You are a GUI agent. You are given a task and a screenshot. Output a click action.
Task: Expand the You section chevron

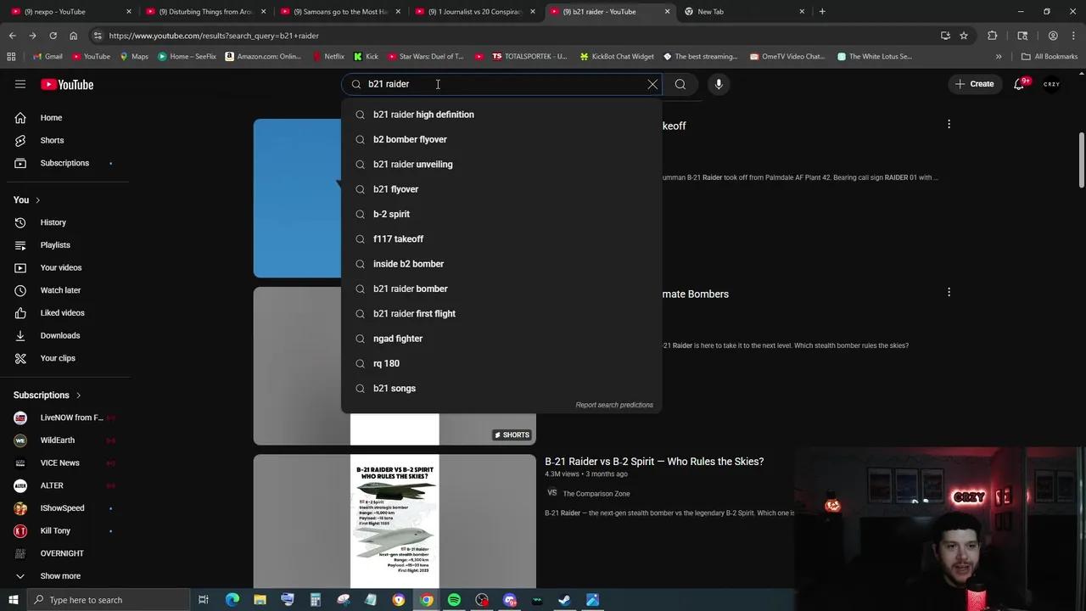37,200
